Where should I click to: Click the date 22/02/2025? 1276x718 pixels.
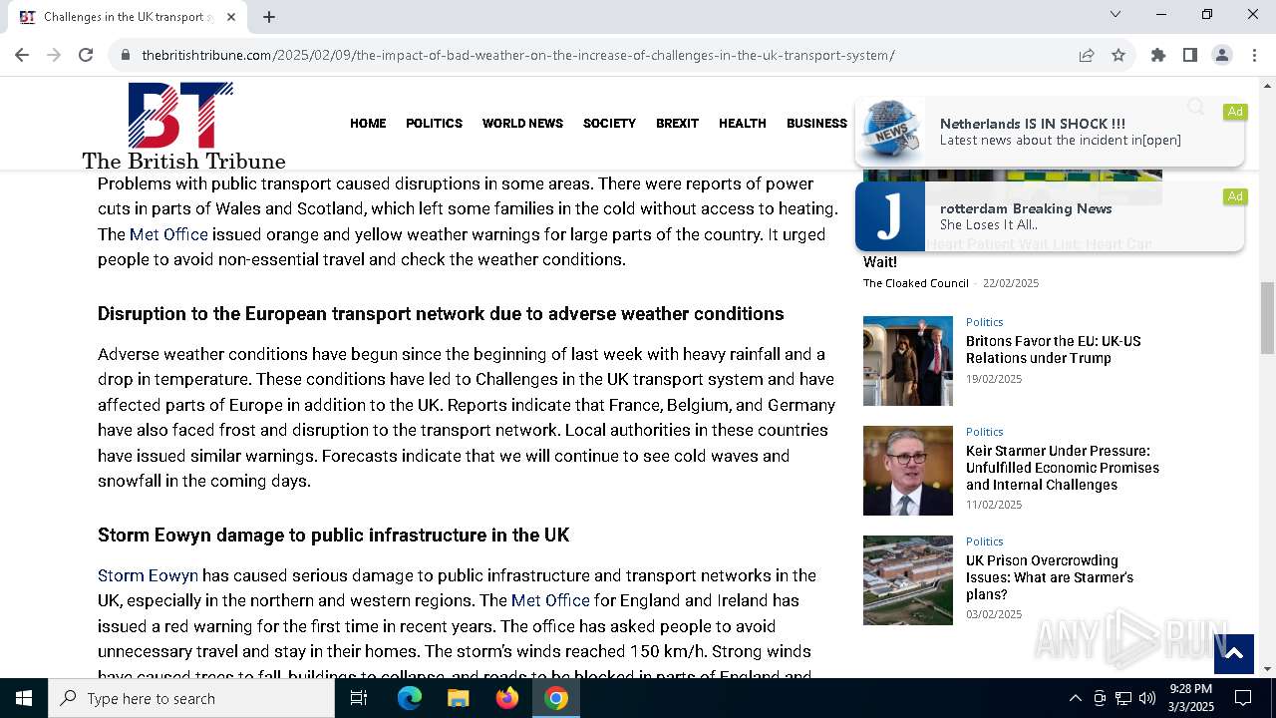(x=1011, y=283)
